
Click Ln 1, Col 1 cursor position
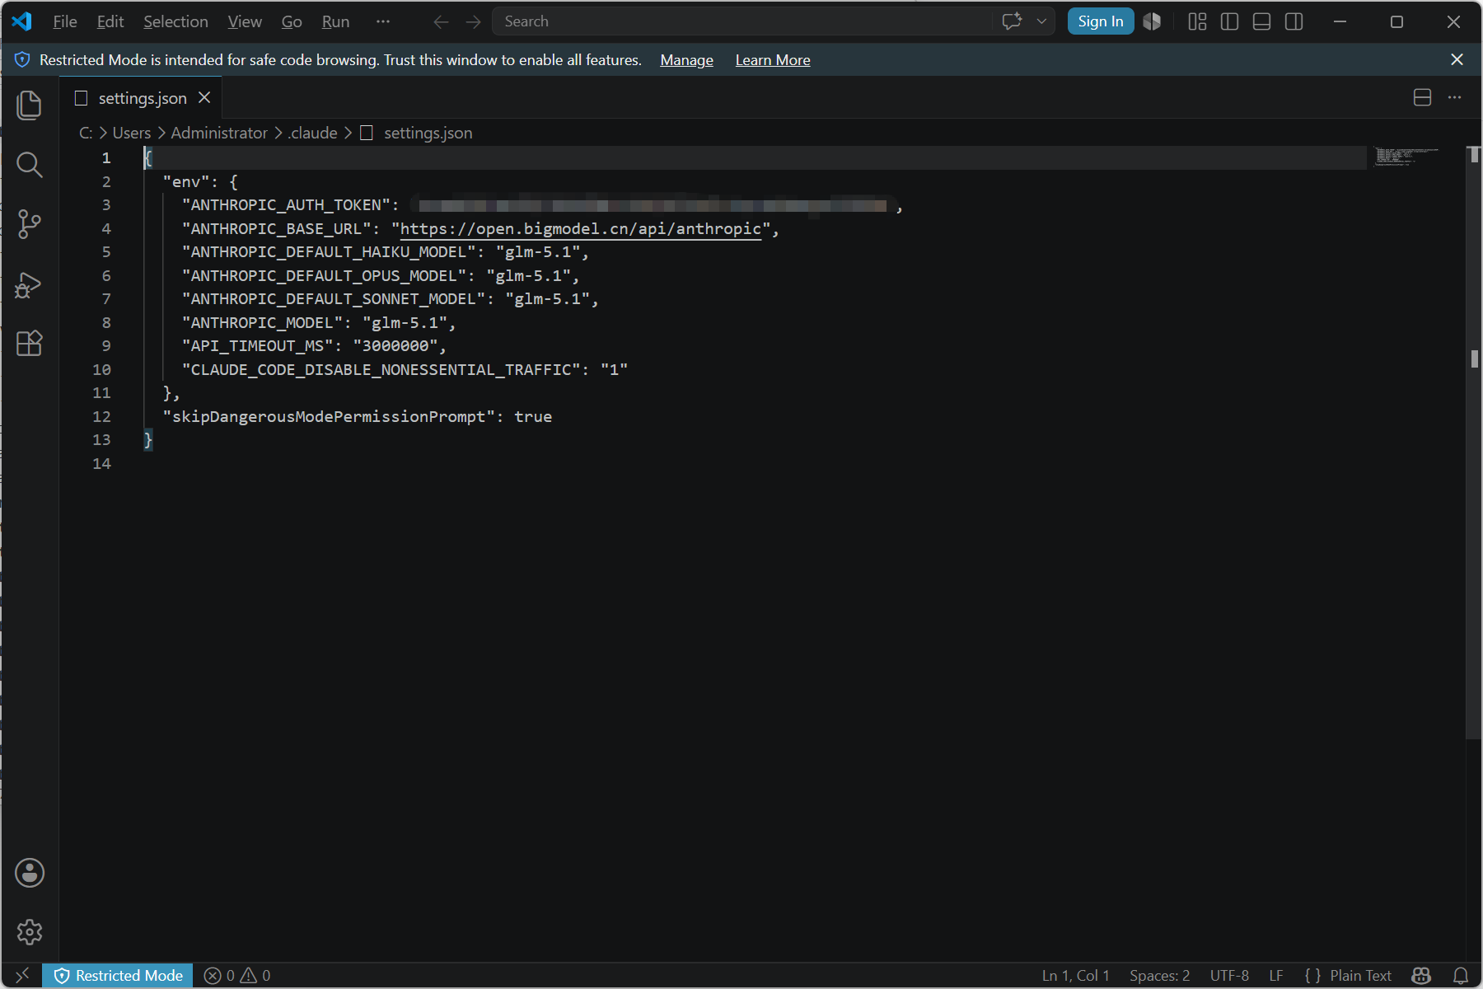pos(1075,976)
